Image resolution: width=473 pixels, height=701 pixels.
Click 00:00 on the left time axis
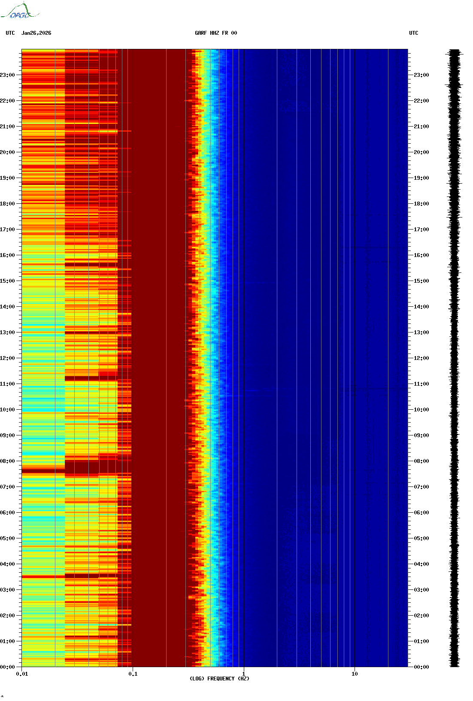[x=7, y=667]
